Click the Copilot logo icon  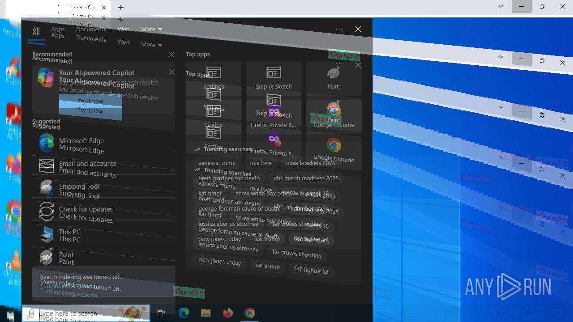coord(46,78)
